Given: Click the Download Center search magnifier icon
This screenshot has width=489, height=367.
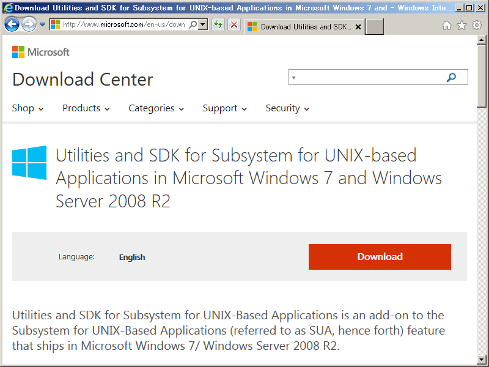Looking at the screenshot, I should click(451, 77).
